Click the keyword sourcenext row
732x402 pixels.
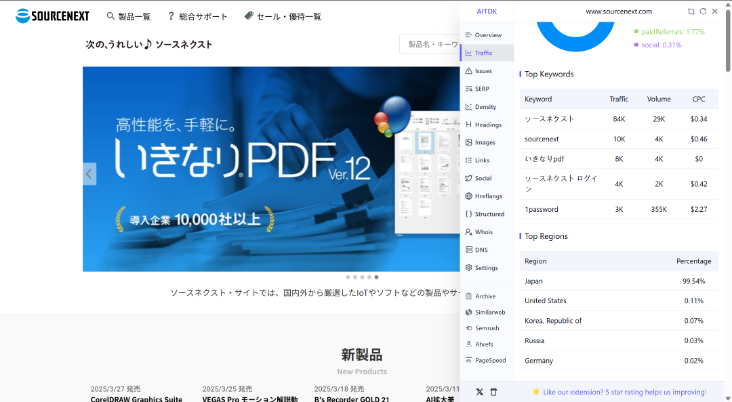click(619, 139)
